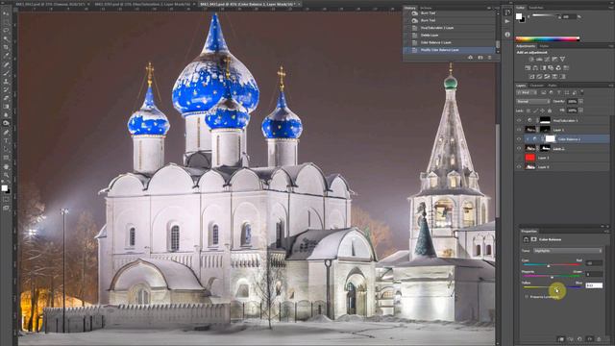Screen dimensions: 615x346
Task: Toggle adjustment visibility eye in Properties footer
Action: (x=589, y=339)
